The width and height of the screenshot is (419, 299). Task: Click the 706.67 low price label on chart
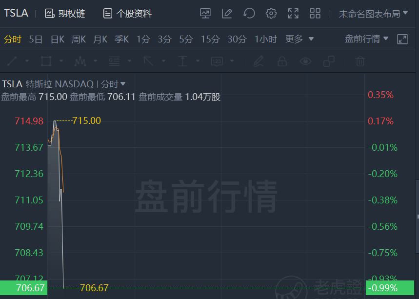(x=94, y=288)
